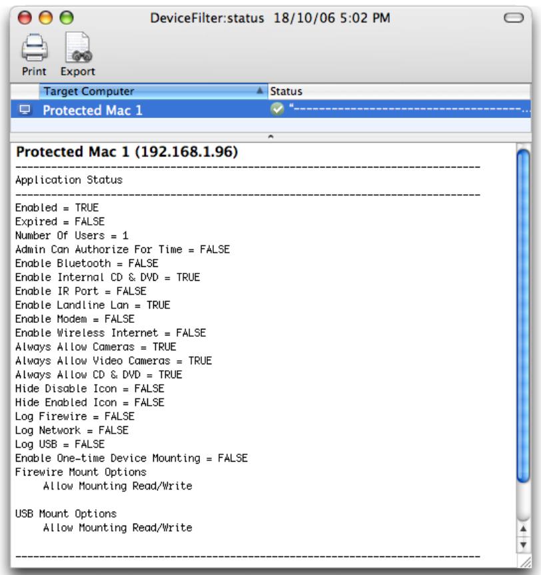This screenshot has height=575, width=541.
Task: Click the red close window button
Action: [x=25, y=17]
